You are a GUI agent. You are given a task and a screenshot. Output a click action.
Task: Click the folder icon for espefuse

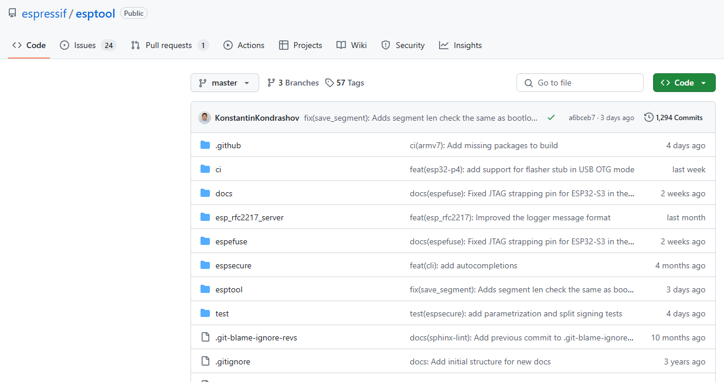[205, 241]
